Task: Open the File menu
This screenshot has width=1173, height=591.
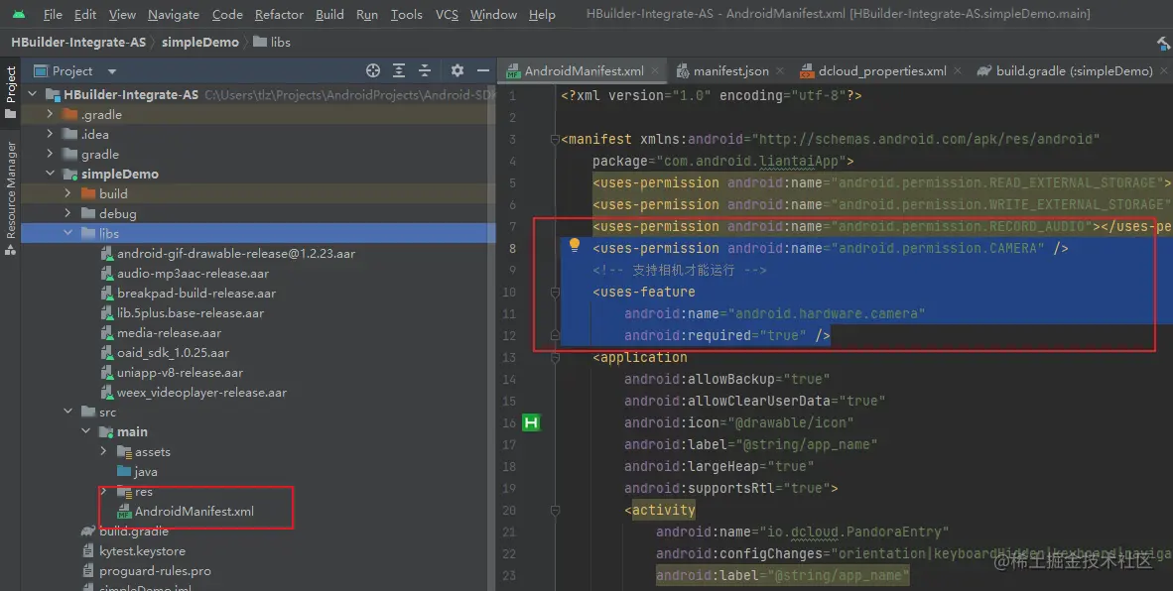Action: (53, 14)
